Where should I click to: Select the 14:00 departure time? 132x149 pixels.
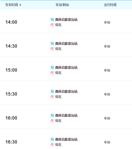[x=11, y=22]
